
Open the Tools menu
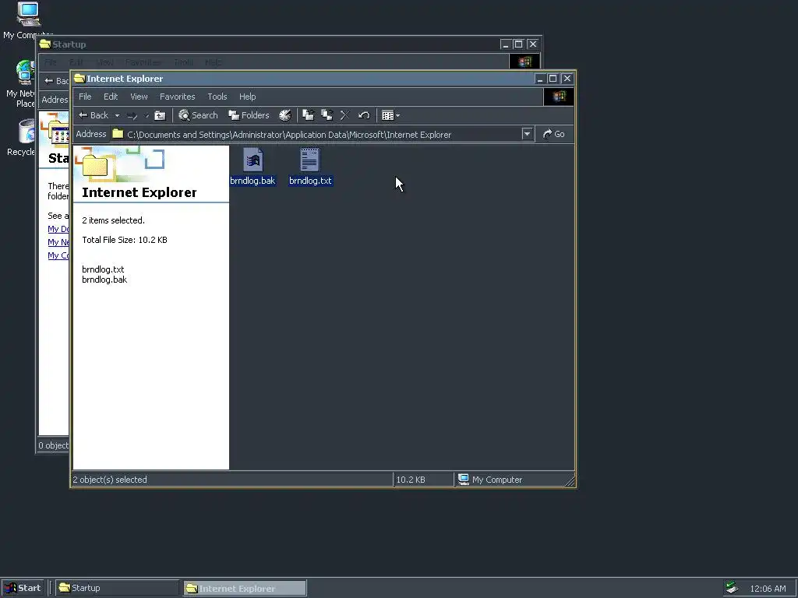[217, 97]
